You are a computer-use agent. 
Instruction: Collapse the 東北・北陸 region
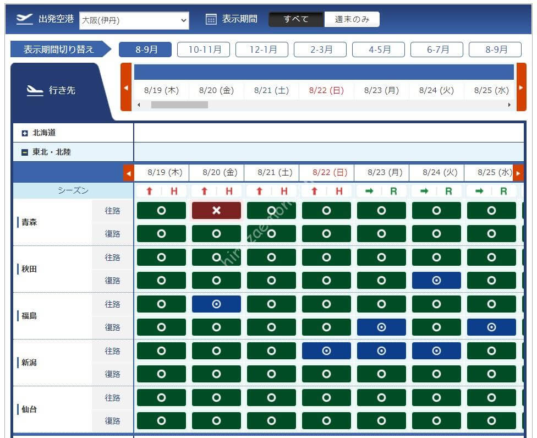coord(25,152)
